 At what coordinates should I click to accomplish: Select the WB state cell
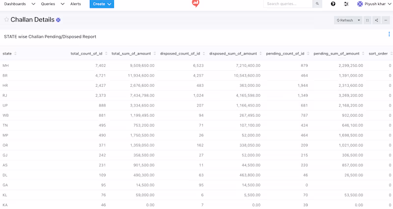tap(5, 115)
